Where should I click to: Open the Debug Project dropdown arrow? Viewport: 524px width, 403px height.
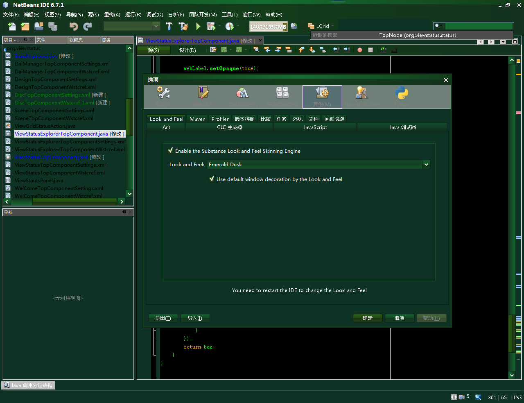220,27
